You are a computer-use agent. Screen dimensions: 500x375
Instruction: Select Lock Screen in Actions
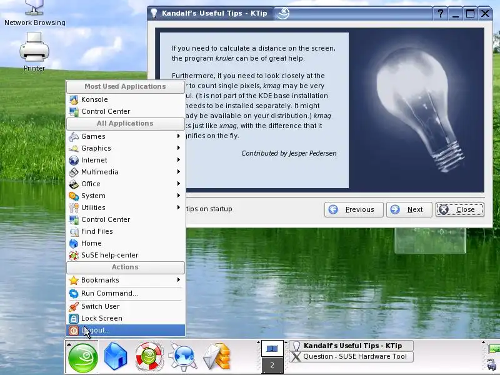point(126,318)
